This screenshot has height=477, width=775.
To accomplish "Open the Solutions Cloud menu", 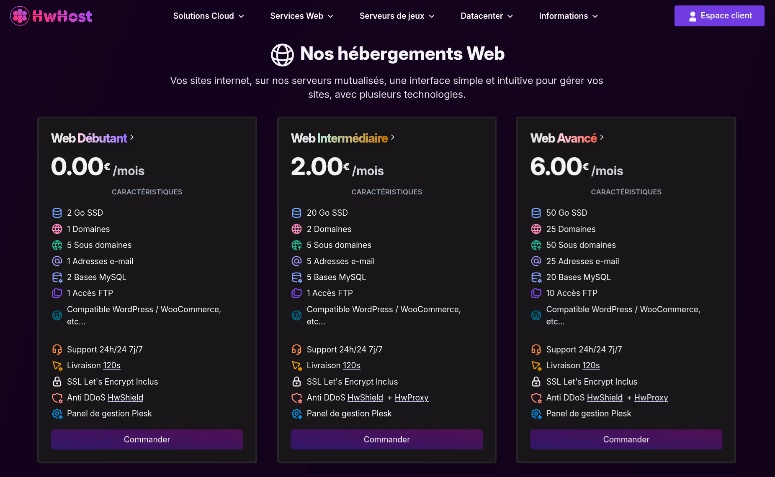I will tap(209, 16).
